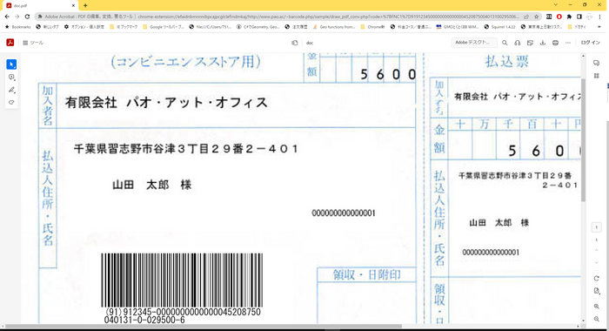
Task: Click the current page number box
Action: [x=596, y=227]
